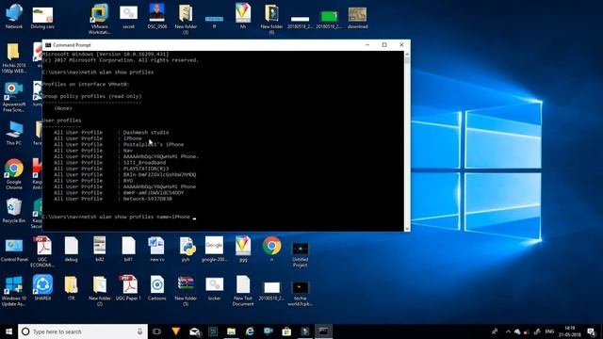Image resolution: width=603 pixels, height=339 pixels.
Task: Open Task View from taskbar
Action: point(157,331)
